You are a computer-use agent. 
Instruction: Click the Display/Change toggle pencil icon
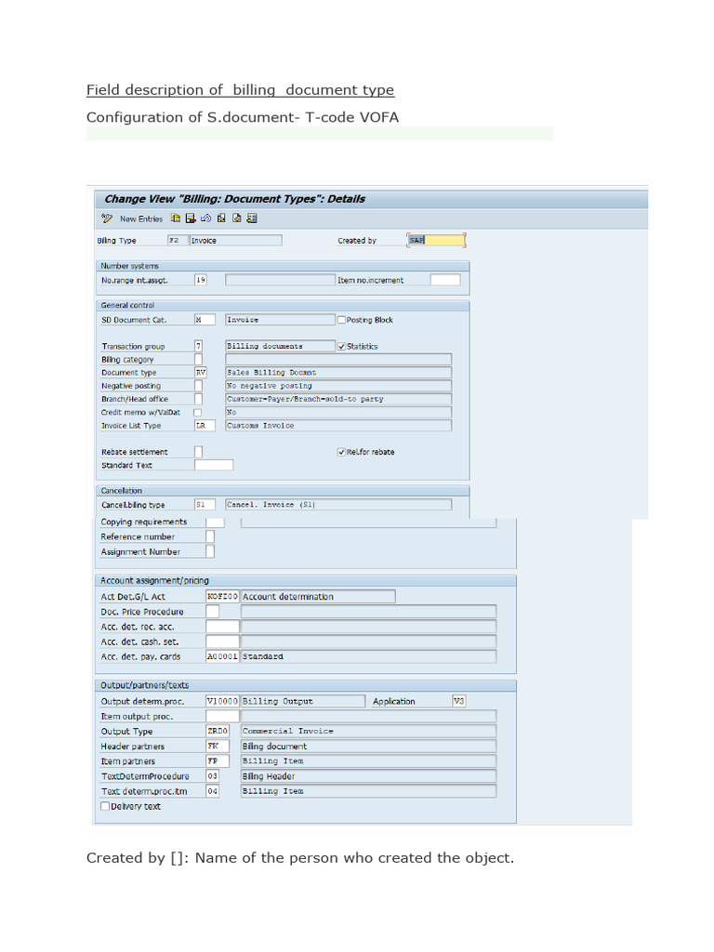107,218
